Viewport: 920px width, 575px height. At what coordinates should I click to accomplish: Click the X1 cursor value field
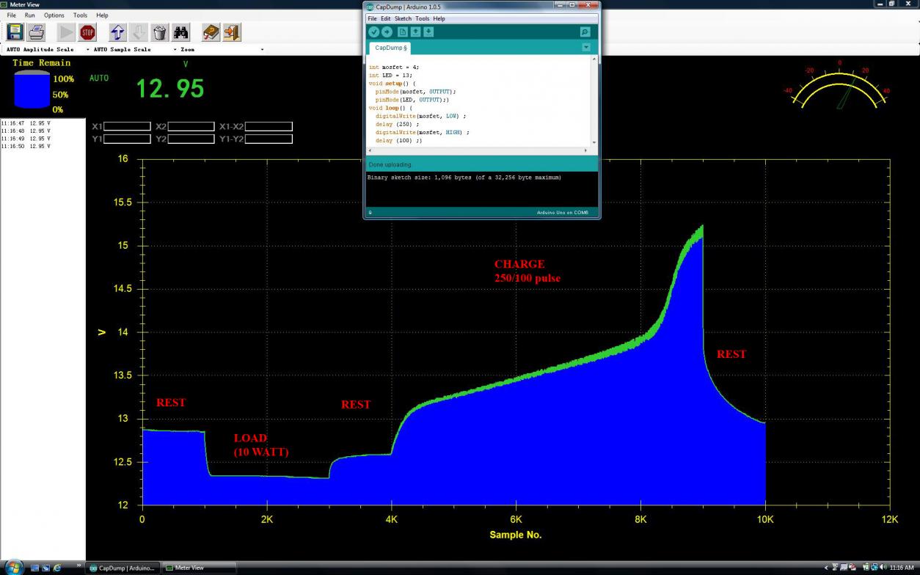pos(127,126)
